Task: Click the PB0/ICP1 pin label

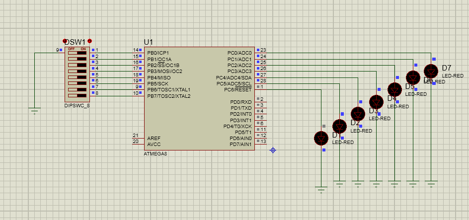Action: [158, 53]
